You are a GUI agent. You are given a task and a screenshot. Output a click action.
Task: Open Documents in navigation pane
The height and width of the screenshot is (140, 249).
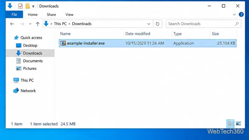point(33,61)
